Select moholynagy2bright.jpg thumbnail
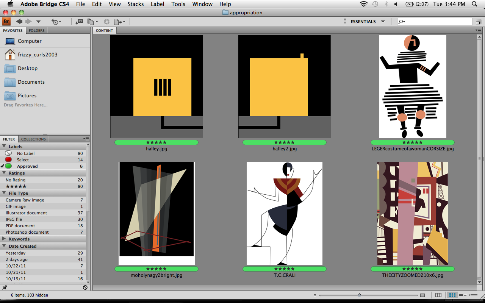The height and width of the screenshot is (303, 485). [x=156, y=213]
